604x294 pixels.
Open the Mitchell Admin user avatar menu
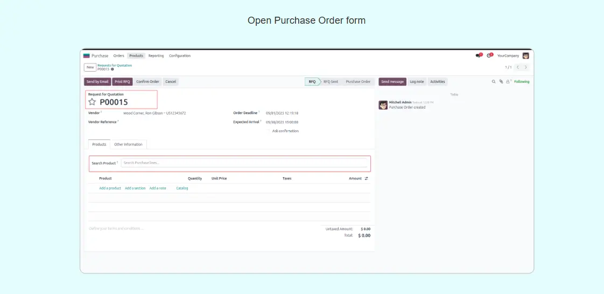tap(526, 55)
